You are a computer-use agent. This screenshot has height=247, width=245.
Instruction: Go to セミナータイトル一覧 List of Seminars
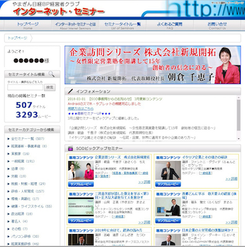point(123,25)
